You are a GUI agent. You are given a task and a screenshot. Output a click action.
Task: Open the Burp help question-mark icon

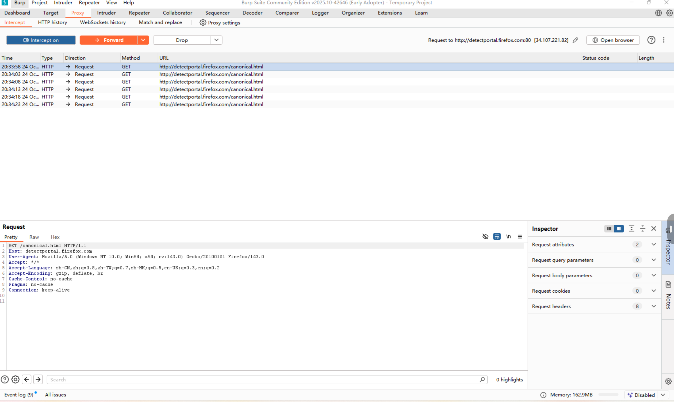(x=651, y=40)
